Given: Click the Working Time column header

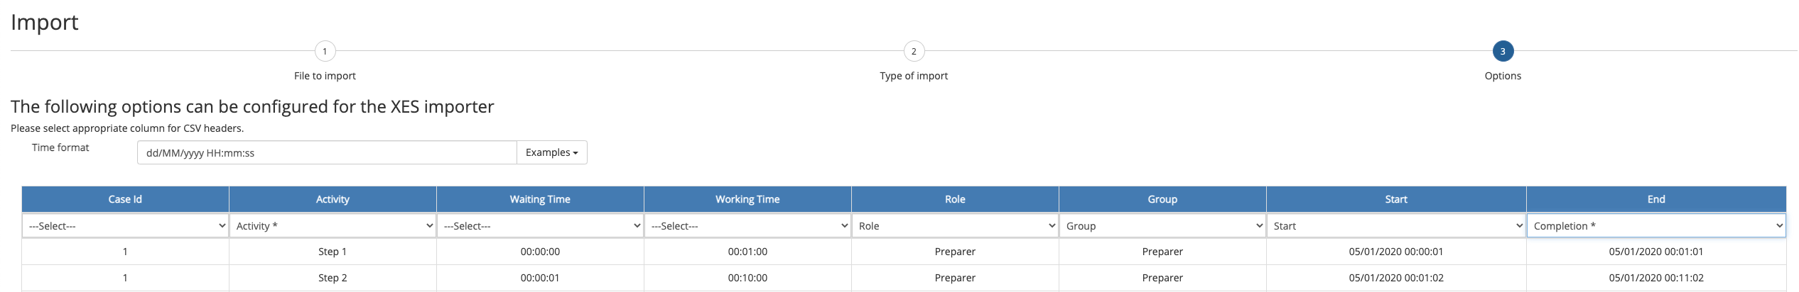Looking at the screenshot, I should click(x=747, y=199).
